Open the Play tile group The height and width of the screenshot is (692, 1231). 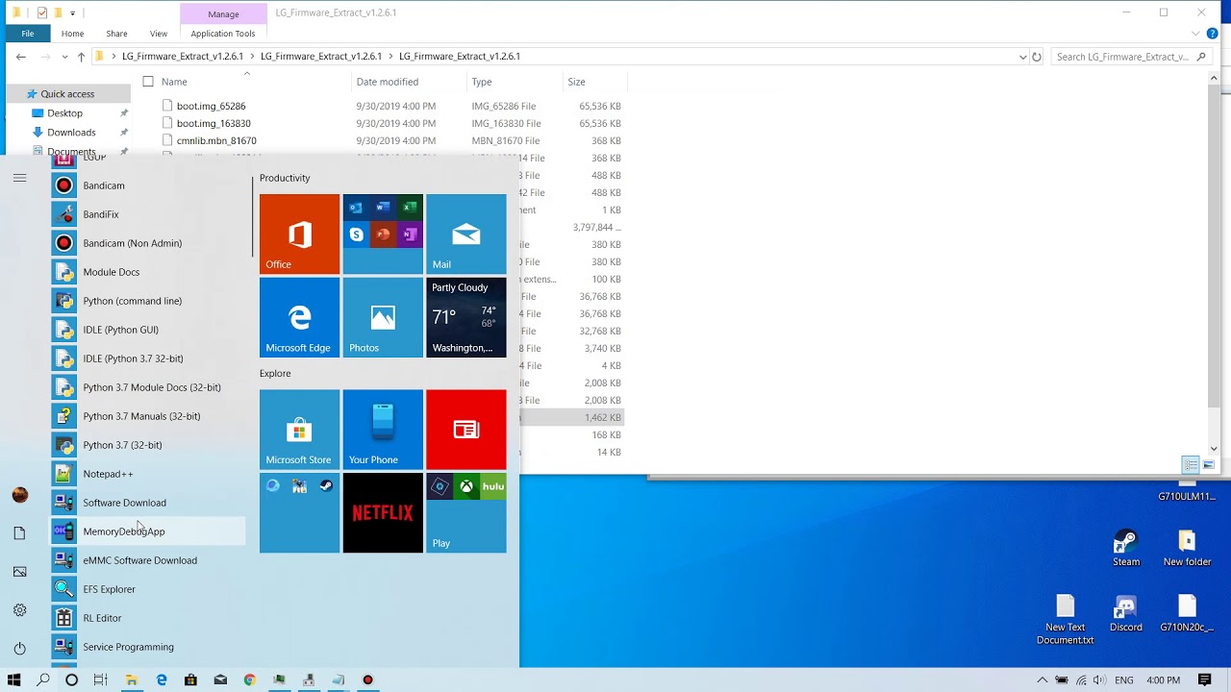coord(466,513)
